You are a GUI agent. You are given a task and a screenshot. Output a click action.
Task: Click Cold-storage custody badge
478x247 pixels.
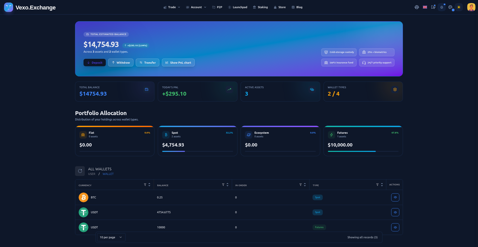click(x=339, y=52)
